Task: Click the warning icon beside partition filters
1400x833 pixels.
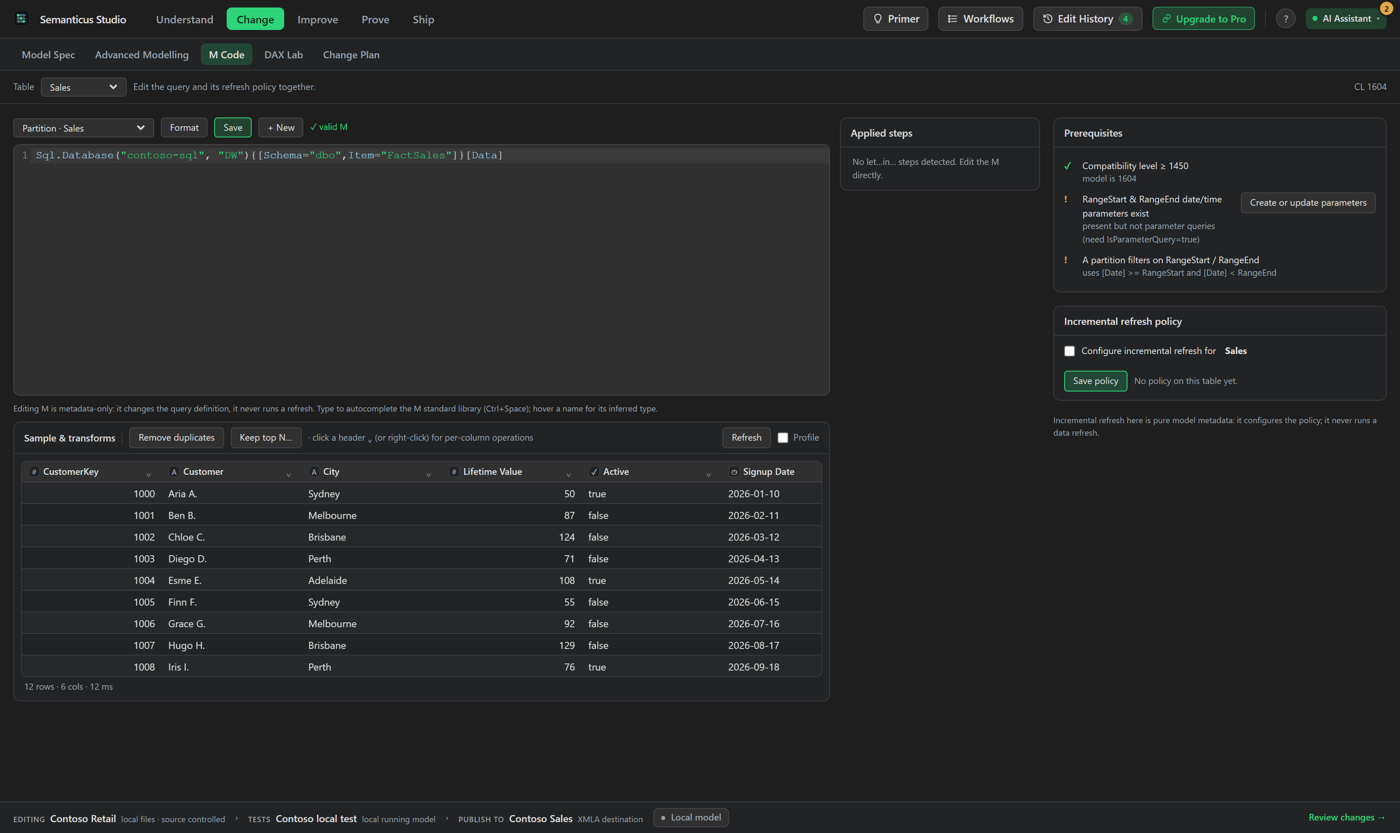Action: (x=1065, y=260)
